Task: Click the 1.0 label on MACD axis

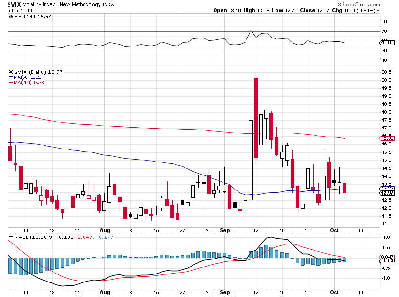Action: 386,237
